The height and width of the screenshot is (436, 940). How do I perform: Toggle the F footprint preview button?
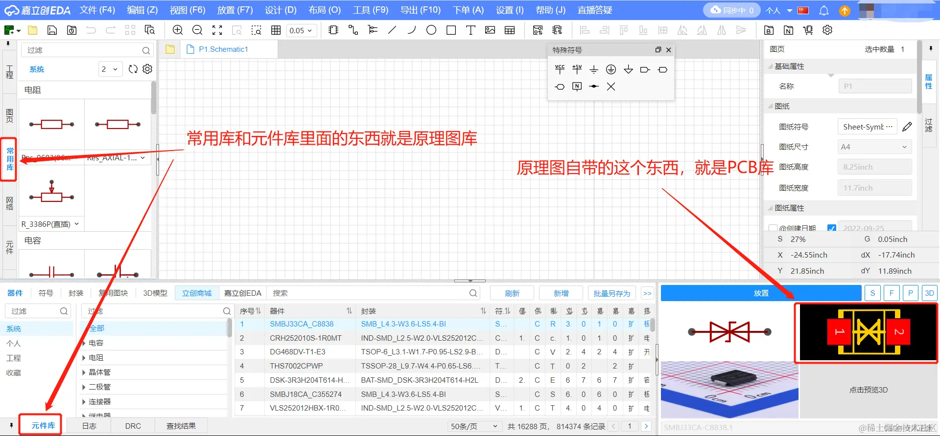tap(892, 293)
